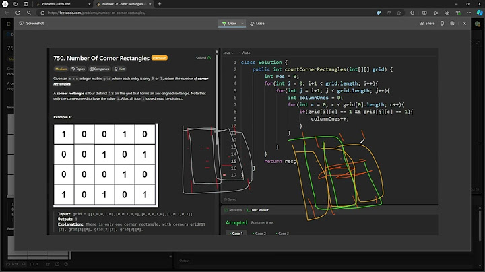Close the Screenshot editor overlay

tap(465, 23)
